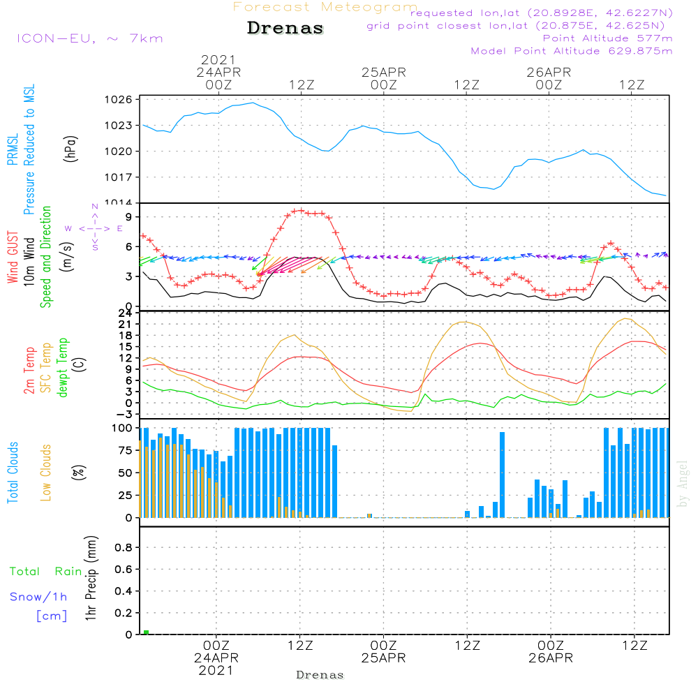Click the '100' tick on cloud cover axis
The image size is (698, 698).
[x=122, y=428]
